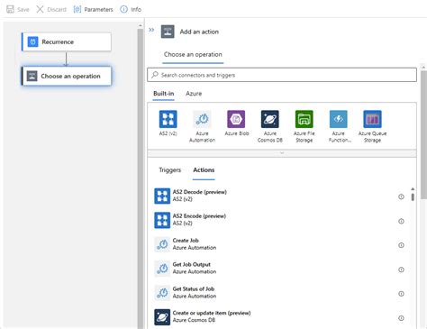Switch to the Triggers tab
This screenshot has height=329, width=427.
click(170, 170)
